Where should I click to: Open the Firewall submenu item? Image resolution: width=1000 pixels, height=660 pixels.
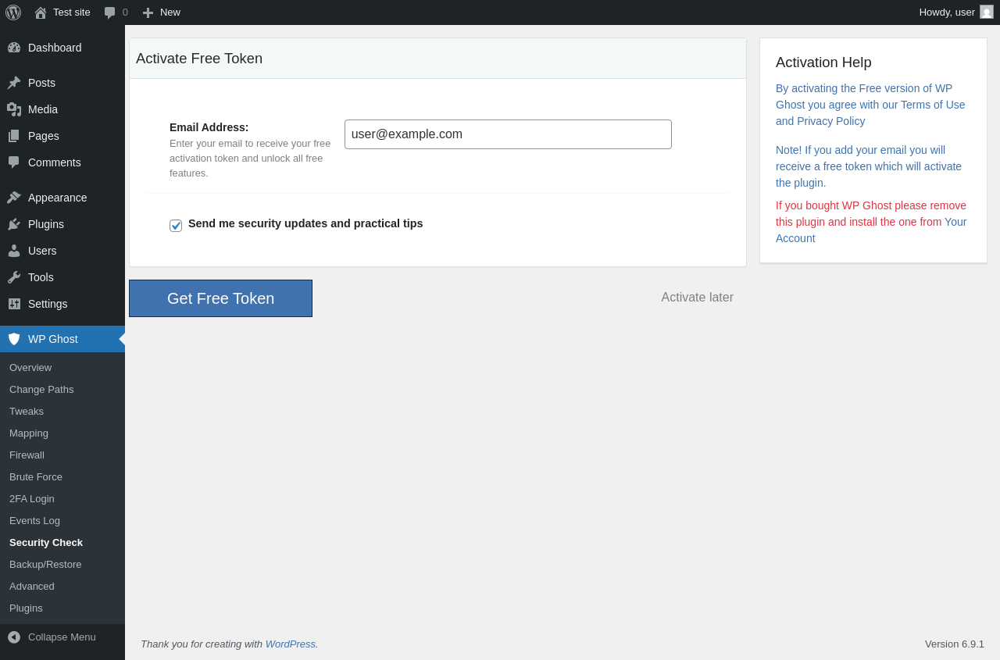click(27, 455)
